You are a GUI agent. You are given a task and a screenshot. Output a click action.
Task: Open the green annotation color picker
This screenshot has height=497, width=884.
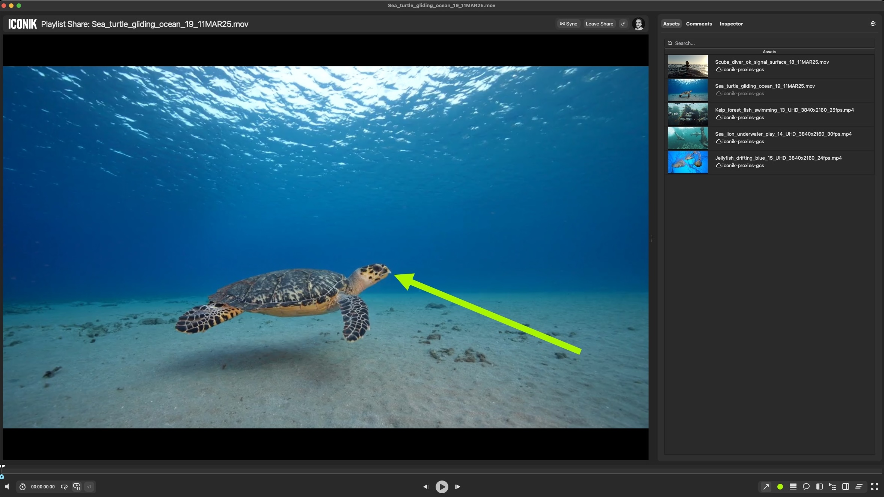780,487
